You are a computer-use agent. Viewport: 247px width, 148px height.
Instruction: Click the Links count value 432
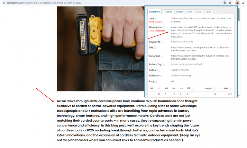[230, 94]
